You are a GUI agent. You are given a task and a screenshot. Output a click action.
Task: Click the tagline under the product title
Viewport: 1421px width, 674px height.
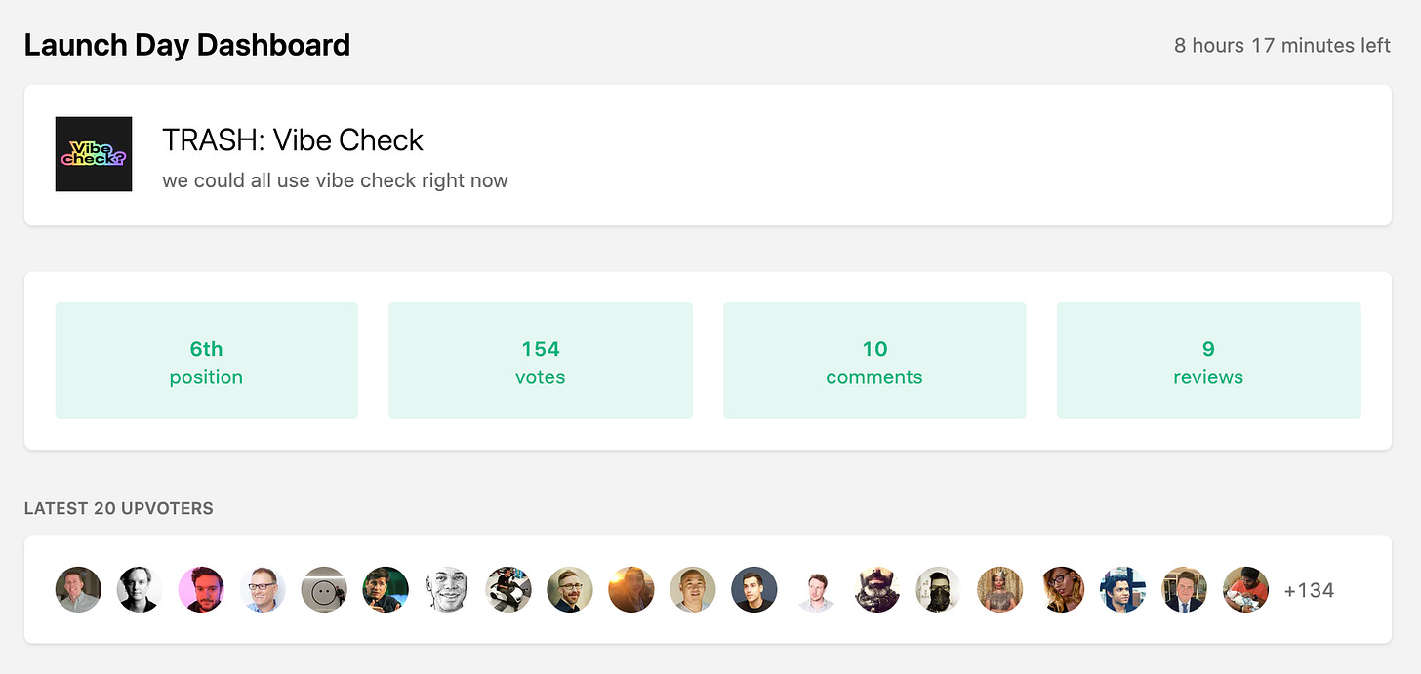(x=335, y=180)
